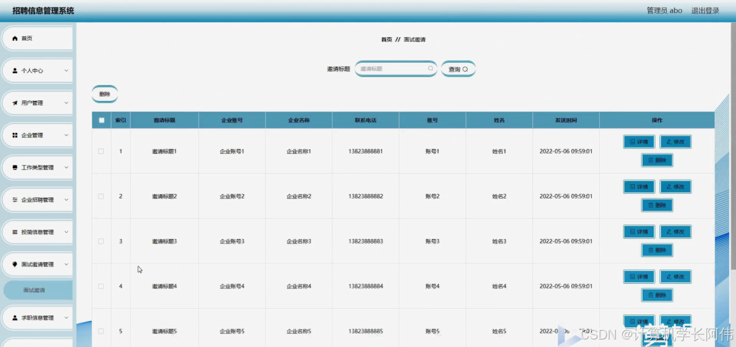Viewport: 736px width, 347px height.
Task: Click the cell 姓名4
Action: click(499, 286)
